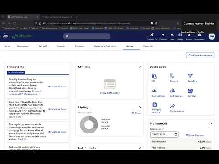219x164 pixels.
Task: Edit Helpful Links with the pencil icon
Action: coord(140,148)
